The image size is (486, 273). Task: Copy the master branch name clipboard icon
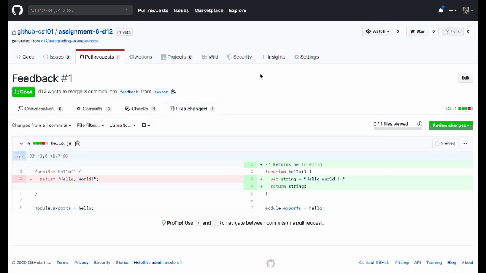pos(174,92)
